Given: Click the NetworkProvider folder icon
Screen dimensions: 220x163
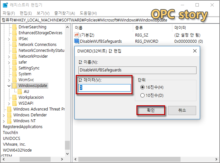Looking at the screenshot, I should (x=14, y=56).
